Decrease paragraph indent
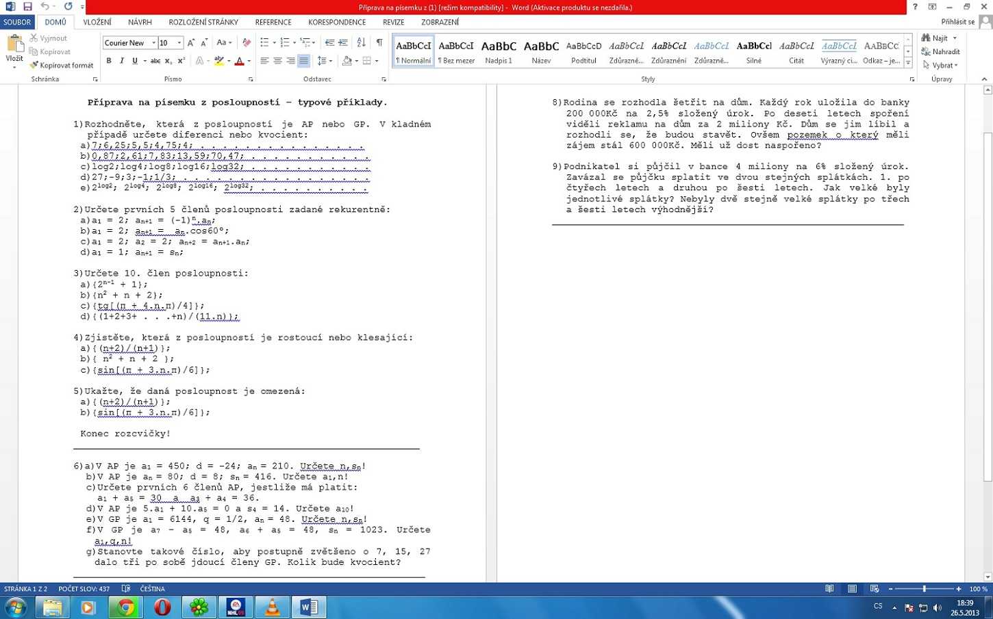The height and width of the screenshot is (619, 993). tap(329, 42)
